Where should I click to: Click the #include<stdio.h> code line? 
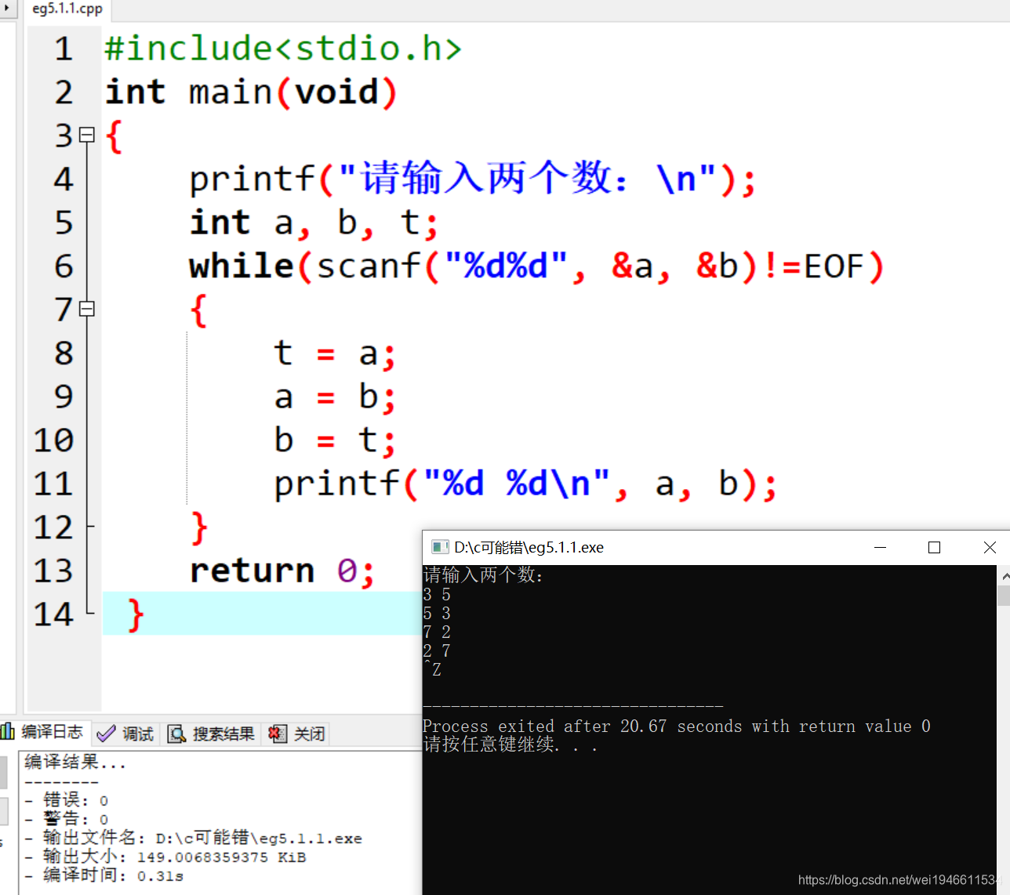pyautogui.click(x=283, y=49)
